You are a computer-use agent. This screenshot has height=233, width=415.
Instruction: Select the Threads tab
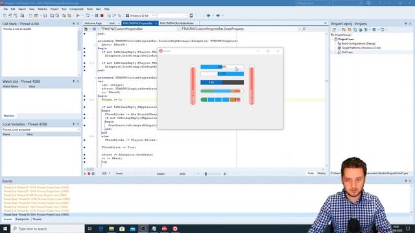(37, 219)
